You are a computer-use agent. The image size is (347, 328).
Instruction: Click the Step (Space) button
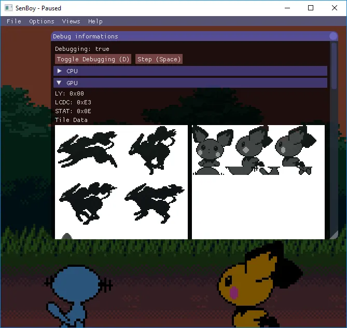[159, 59]
